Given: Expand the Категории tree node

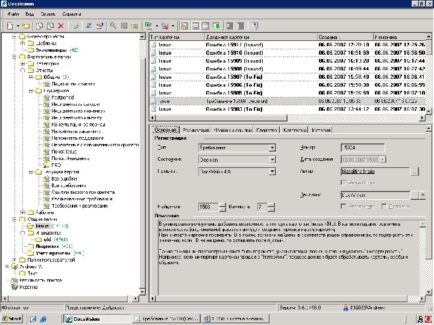Looking at the screenshot, I should click(x=22, y=64).
